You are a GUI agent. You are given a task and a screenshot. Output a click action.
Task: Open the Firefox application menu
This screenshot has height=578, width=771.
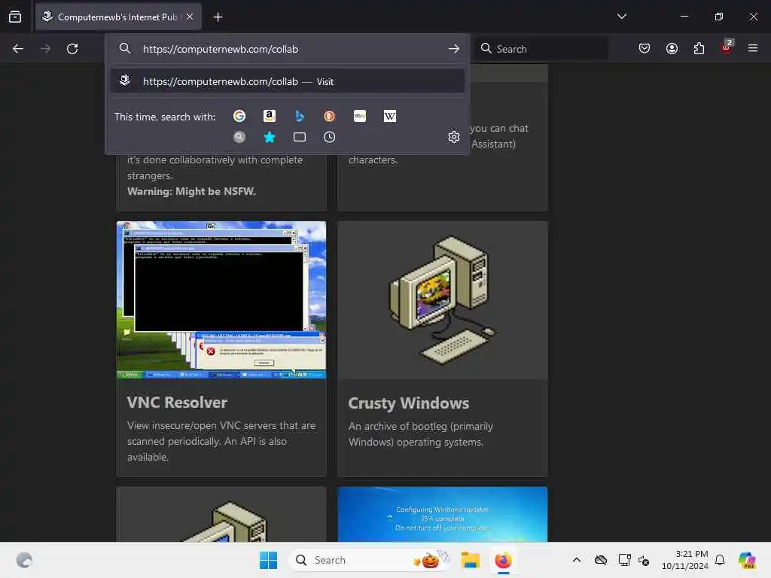click(x=753, y=48)
